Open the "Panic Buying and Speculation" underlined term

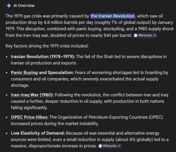(42, 73)
